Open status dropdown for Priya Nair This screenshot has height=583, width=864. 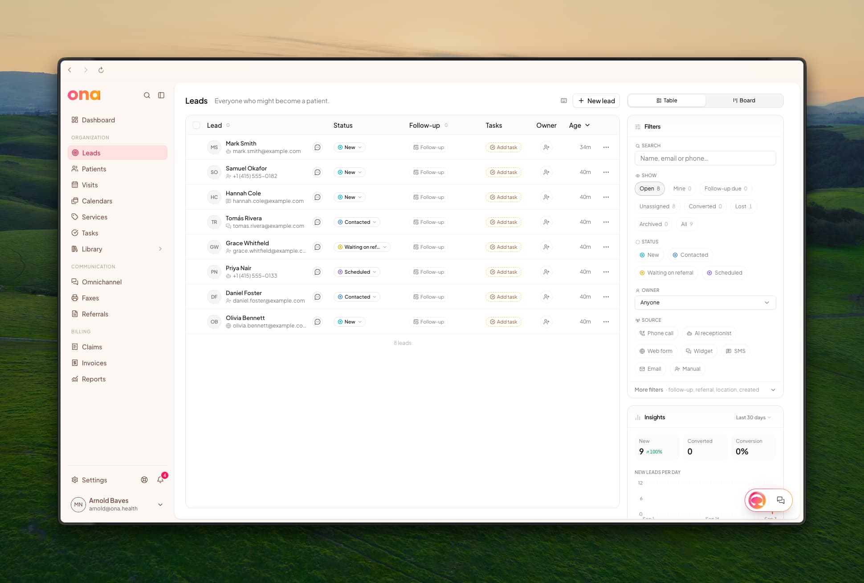tap(357, 272)
